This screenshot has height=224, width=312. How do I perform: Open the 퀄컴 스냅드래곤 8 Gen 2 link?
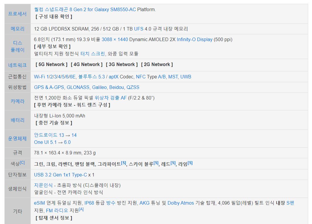85,9
